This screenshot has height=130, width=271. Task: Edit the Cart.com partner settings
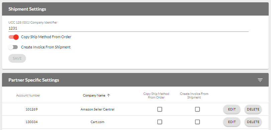[232, 122]
